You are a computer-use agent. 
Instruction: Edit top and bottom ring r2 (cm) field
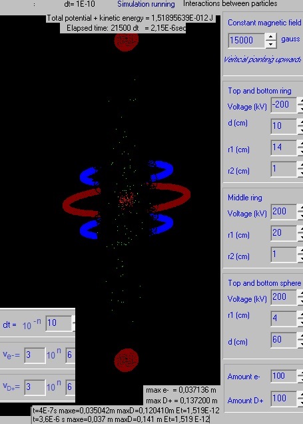284,169
